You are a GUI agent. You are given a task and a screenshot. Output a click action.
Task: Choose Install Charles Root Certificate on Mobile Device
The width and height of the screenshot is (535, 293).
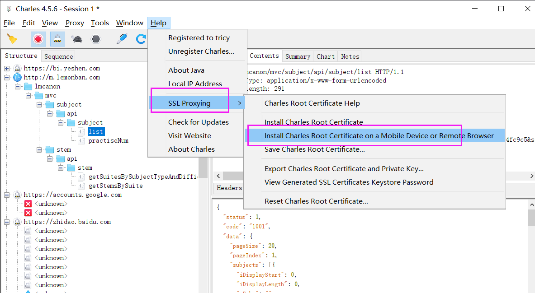click(379, 135)
